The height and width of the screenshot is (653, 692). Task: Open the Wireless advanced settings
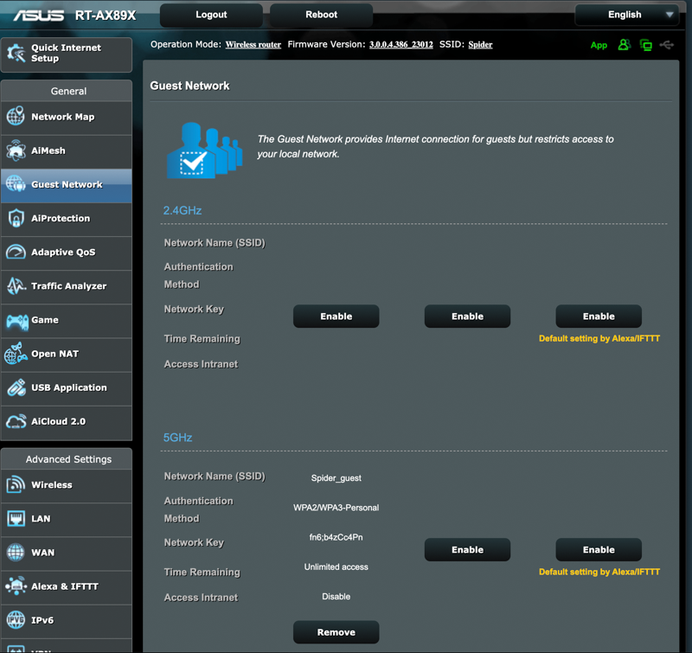(x=67, y=485)
